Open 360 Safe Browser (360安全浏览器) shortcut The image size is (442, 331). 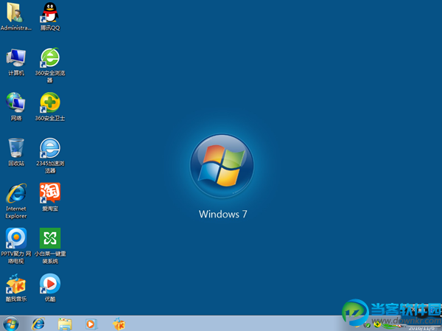point(49,58)
